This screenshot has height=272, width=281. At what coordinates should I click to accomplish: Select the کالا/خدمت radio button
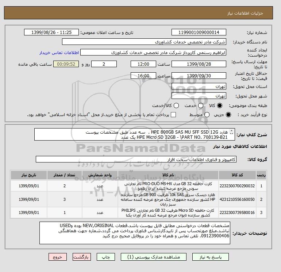176,106
